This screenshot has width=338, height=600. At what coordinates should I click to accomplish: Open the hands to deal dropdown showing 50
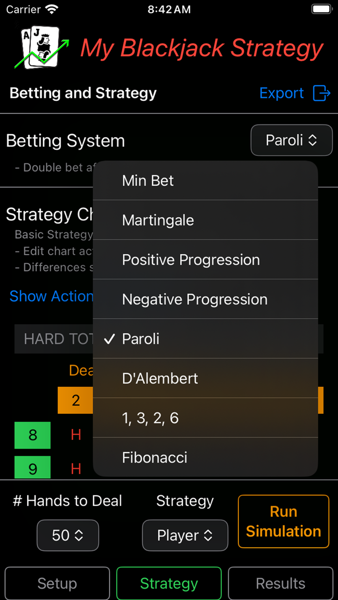[68, 535]
